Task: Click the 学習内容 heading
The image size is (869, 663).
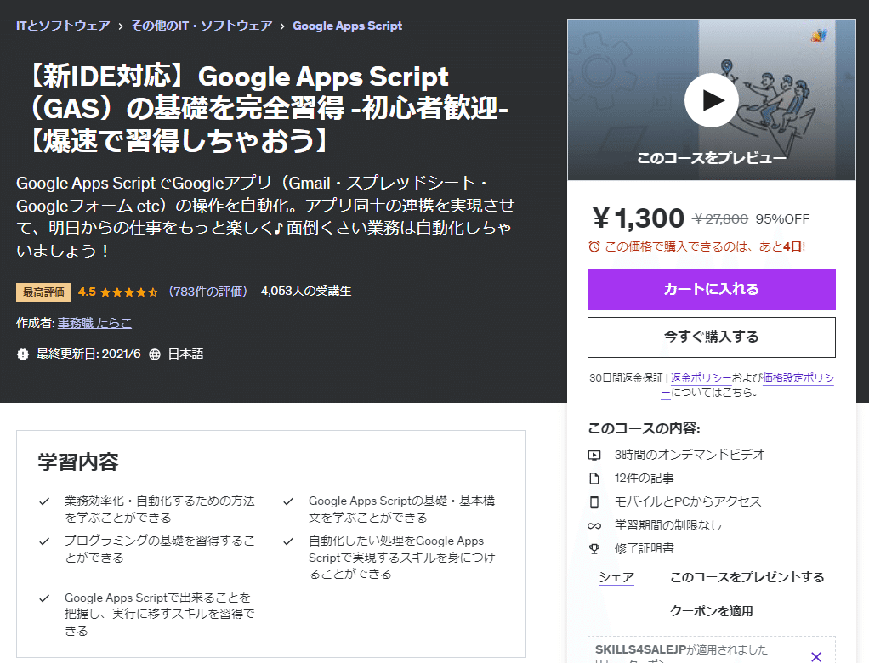Action: [78, 462]
